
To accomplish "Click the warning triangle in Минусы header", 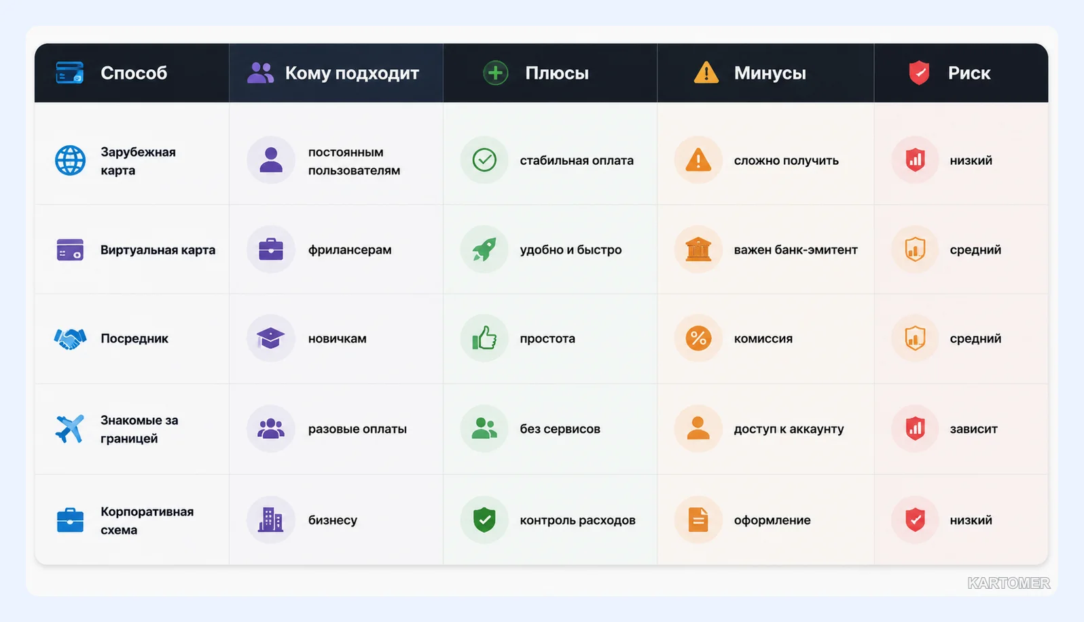I will tap(706, 73).
